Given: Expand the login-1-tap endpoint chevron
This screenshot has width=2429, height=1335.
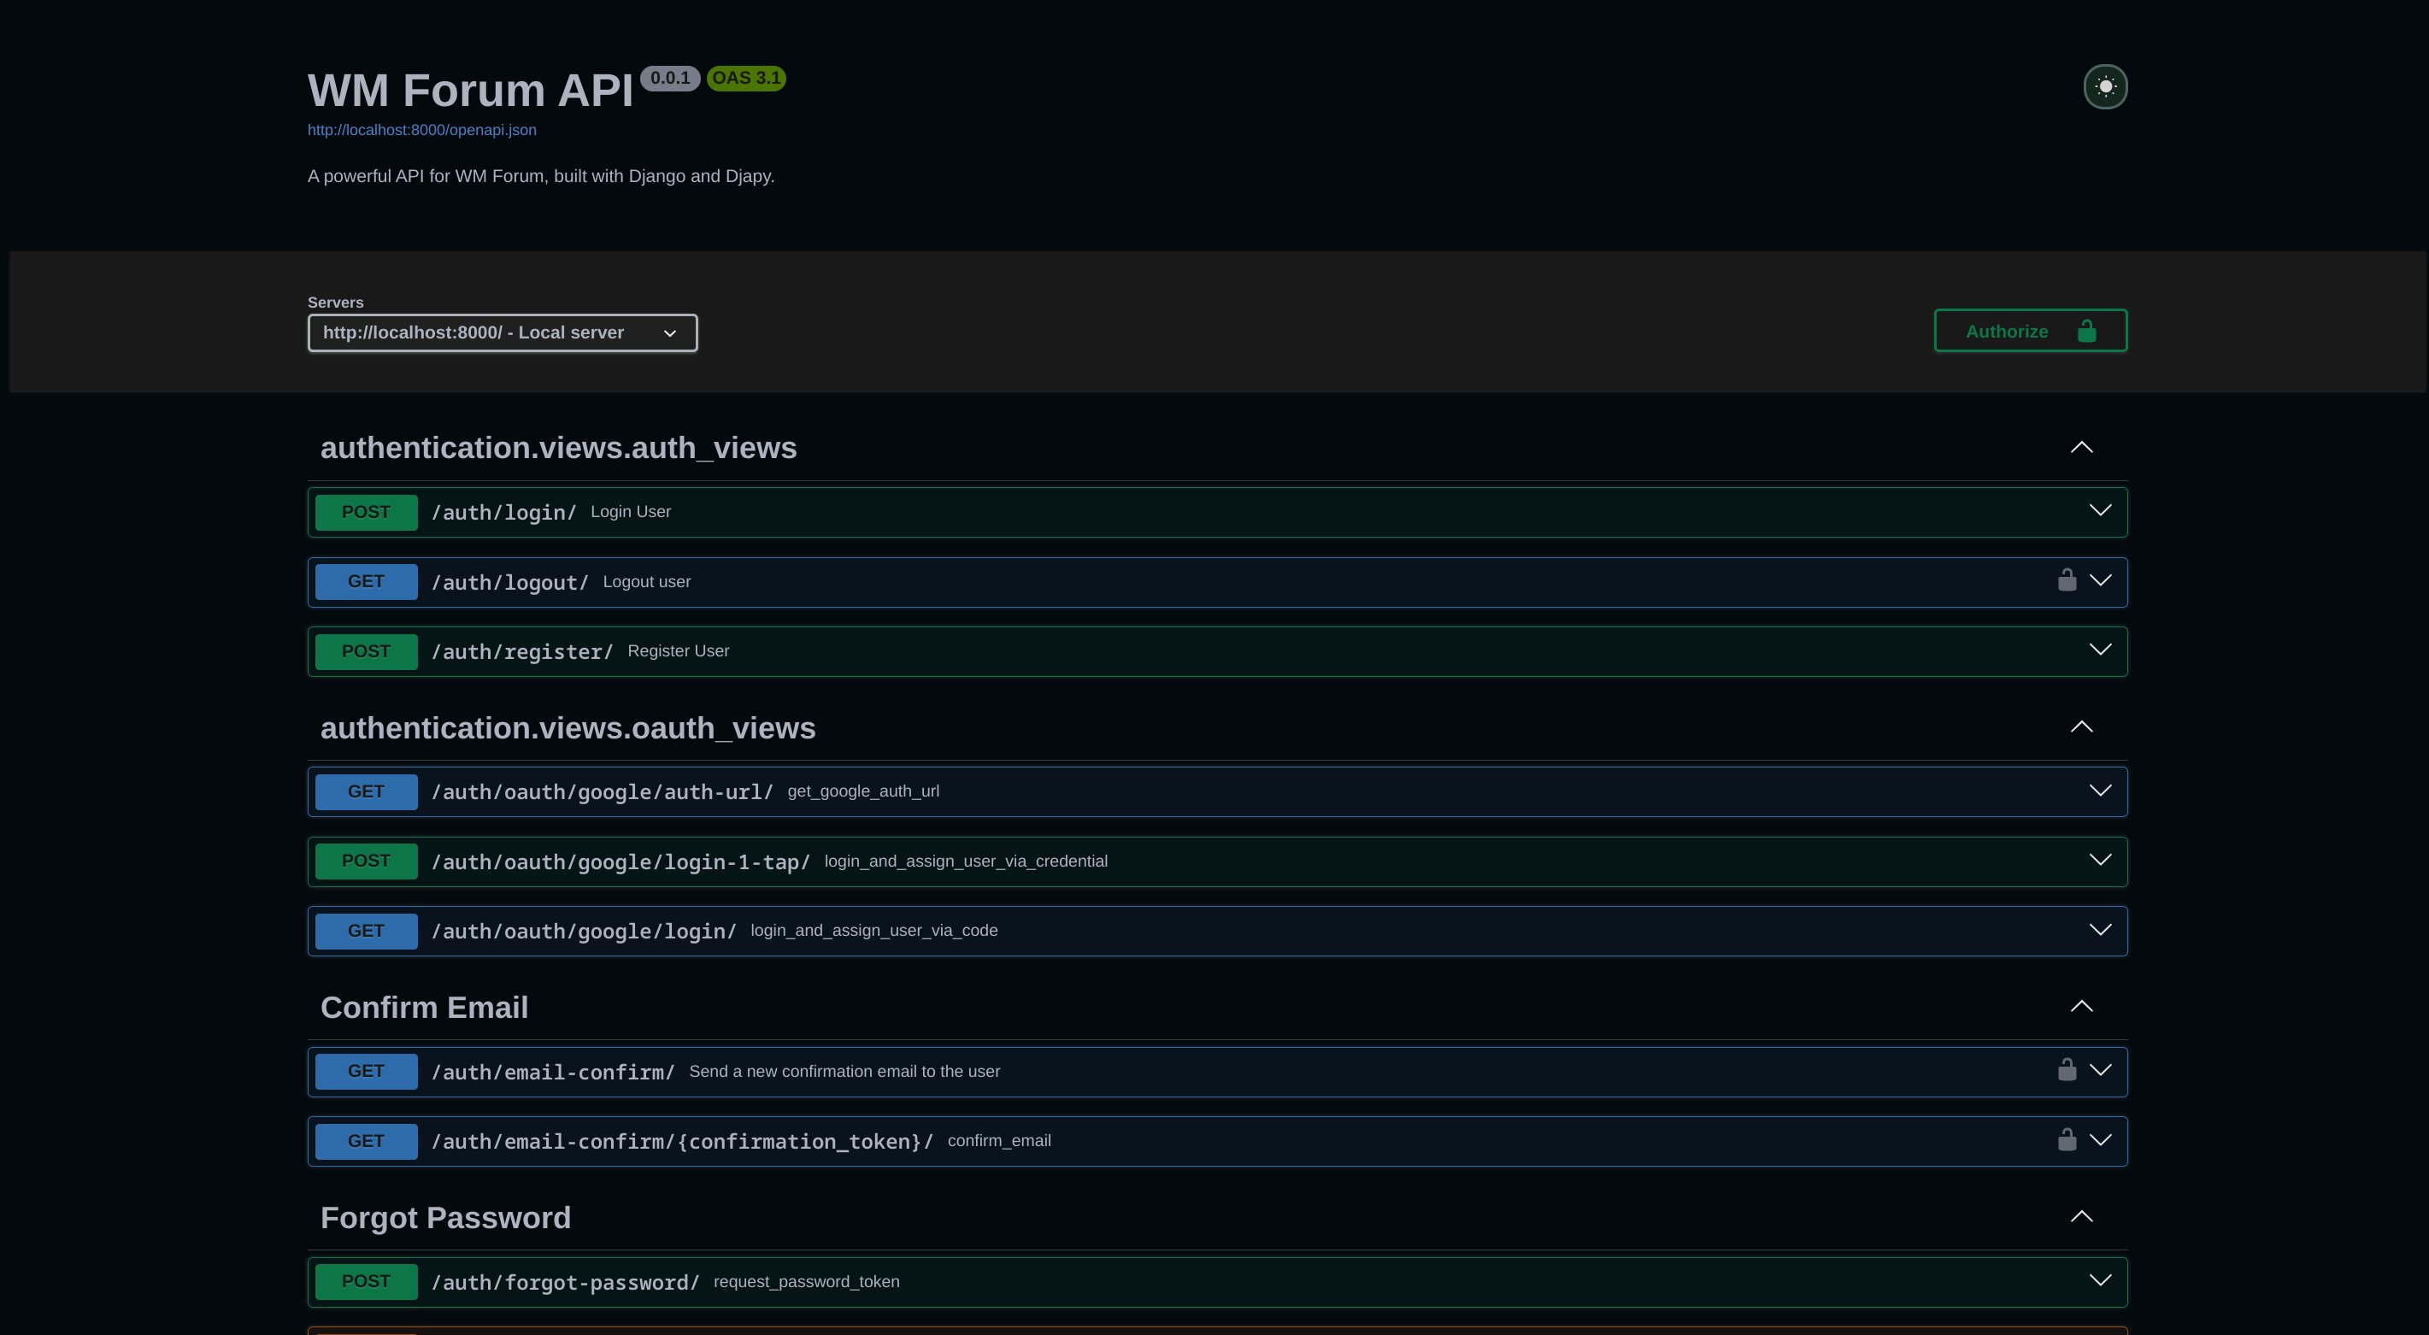Looking at the screenshot, I should (x=2099, y=861).
